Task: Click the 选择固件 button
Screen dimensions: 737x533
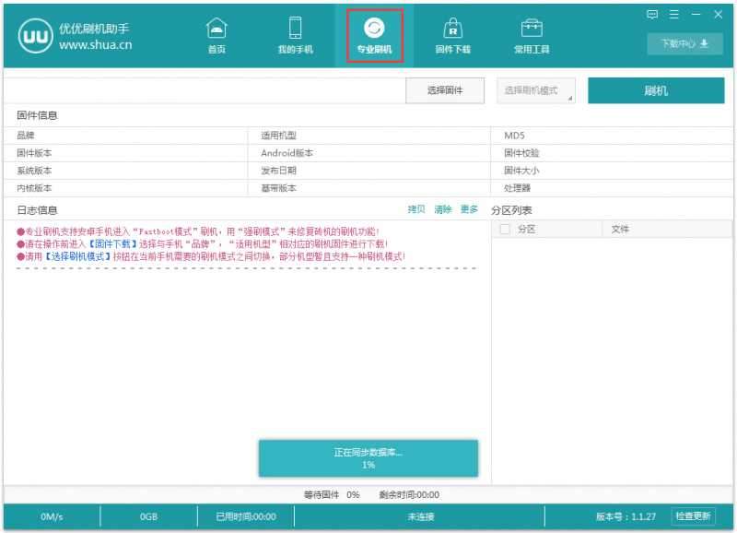Action: 445,90
